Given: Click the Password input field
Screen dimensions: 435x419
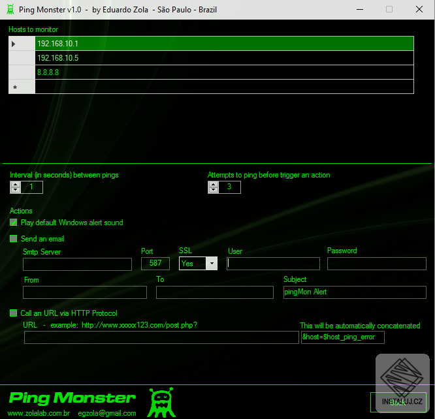Looking at the screenshot, I should (x=377, y=264).
